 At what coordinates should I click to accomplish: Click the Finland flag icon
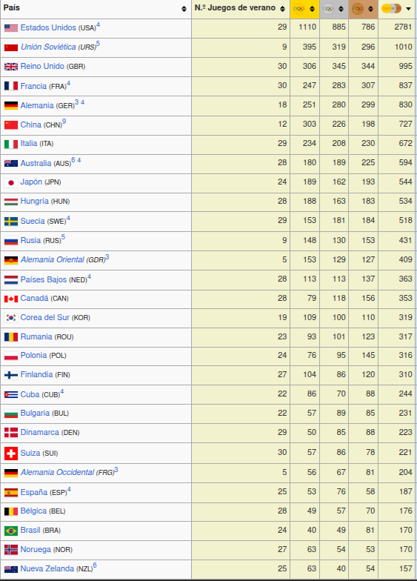click(11, 375)
